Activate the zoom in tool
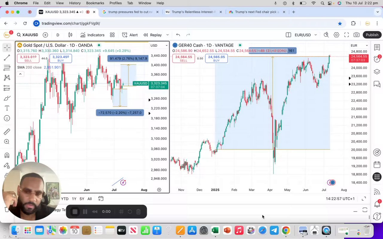Screen dimensions: 383x239 pyautogui.click(x=7, y=142)
